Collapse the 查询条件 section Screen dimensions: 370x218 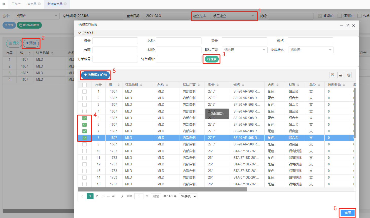pos(79,33)
